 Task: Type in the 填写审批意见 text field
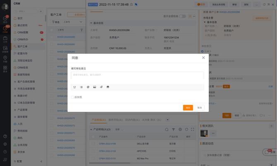(x=137, y=75)
